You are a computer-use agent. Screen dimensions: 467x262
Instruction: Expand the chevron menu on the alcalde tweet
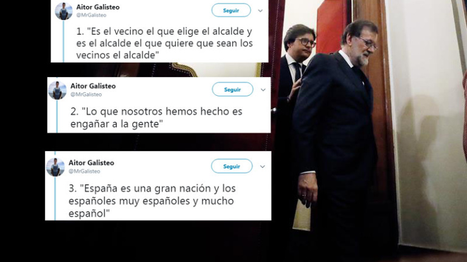[x=260, y=11]
